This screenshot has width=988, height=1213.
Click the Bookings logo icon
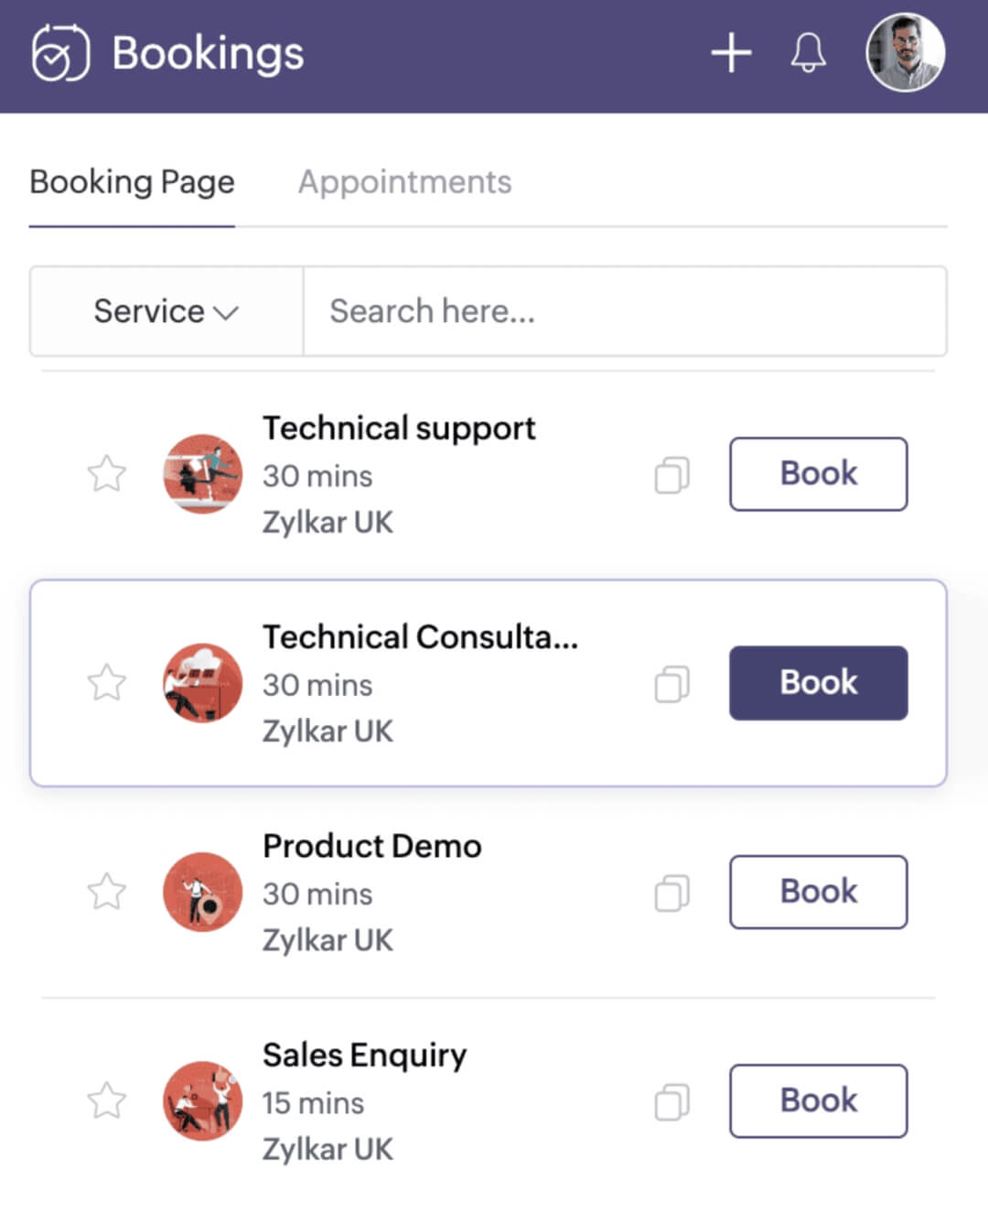coord(60,53)
